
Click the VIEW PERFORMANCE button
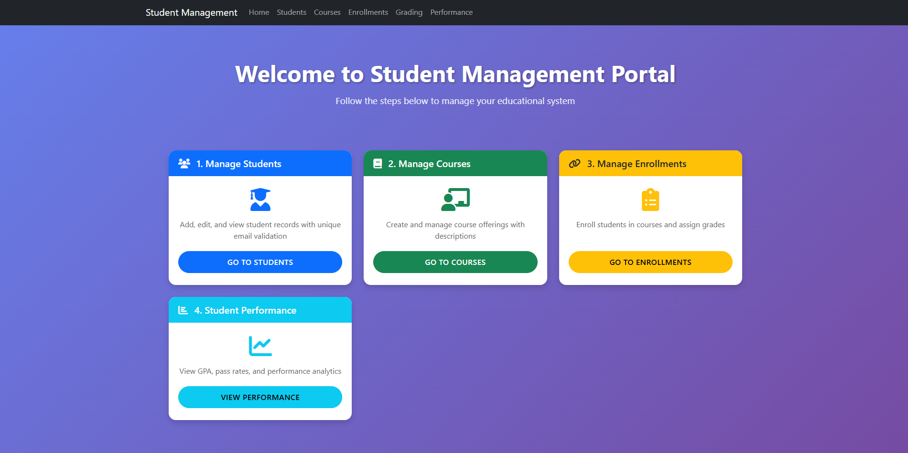point(260,397)
